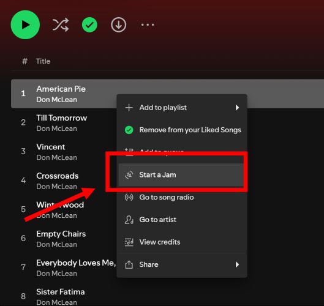Choose Share in context menu

click(182, 264)
